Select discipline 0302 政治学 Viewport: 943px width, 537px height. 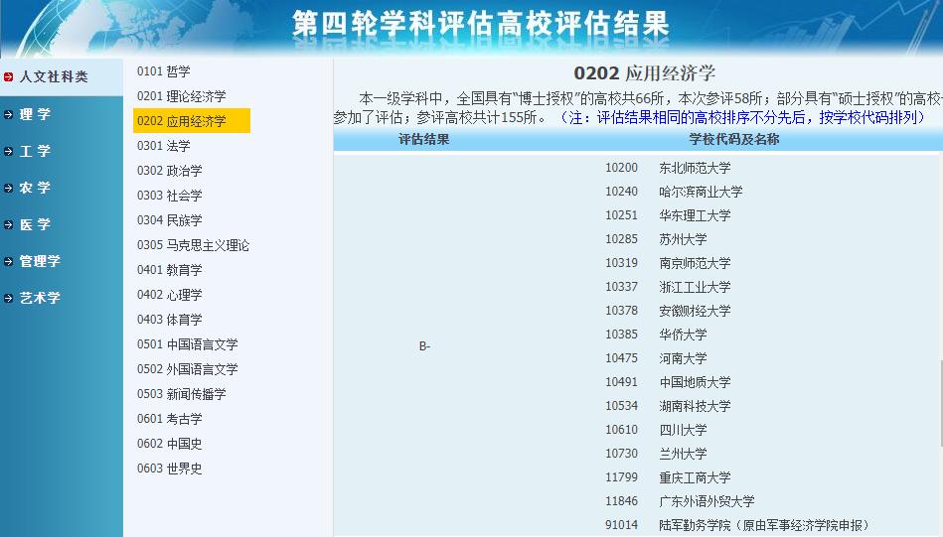click(x=170, y=171)
